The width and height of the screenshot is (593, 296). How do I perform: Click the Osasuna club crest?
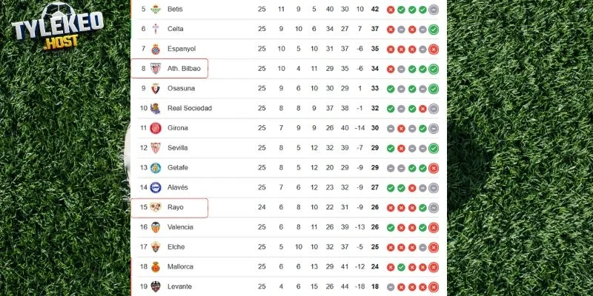pos(156,88)
